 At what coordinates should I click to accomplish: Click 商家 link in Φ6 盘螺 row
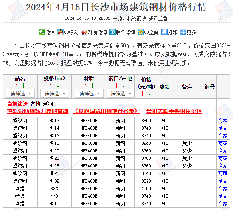click(x=223, y=189)
